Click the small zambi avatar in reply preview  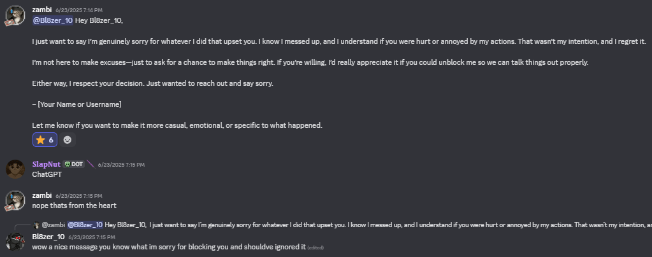tap(36, 225)
